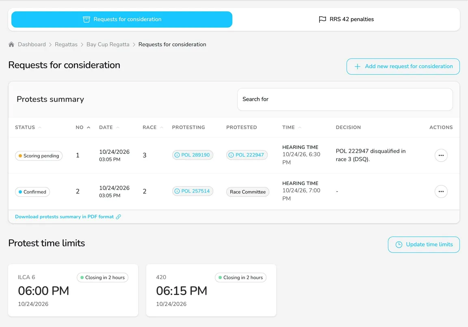Go to Dashboard in the breadcrumb
The image size is (468, 327).
click(x=32, y=44)
